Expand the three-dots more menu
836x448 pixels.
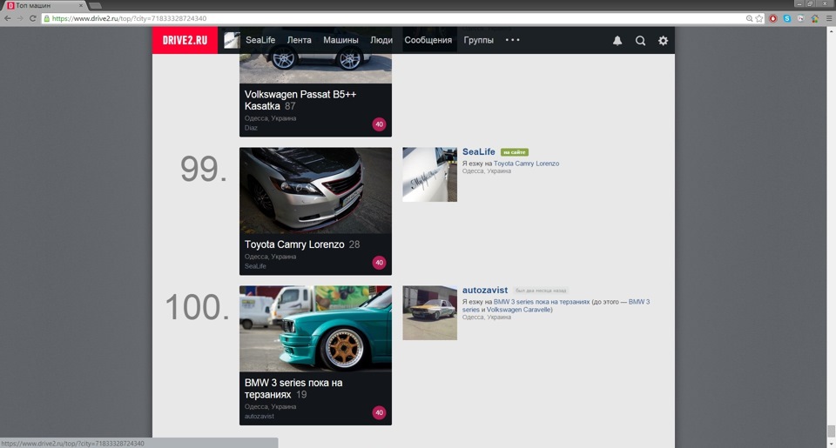pos(512,40)
